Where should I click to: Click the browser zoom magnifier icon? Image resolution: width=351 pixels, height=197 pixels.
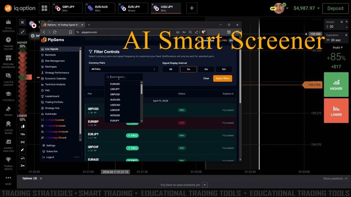[190, 32]
